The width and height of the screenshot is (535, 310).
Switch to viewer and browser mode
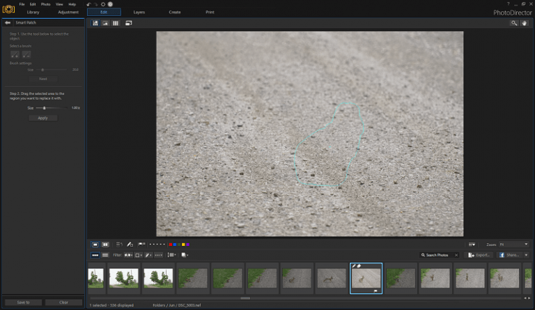[x=95, y=23]
